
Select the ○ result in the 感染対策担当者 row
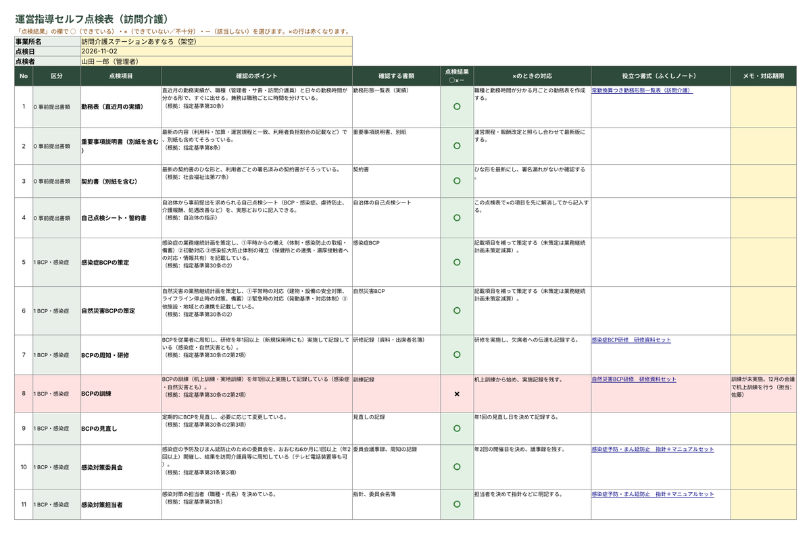pyautogui.click(x=457, y=504)
